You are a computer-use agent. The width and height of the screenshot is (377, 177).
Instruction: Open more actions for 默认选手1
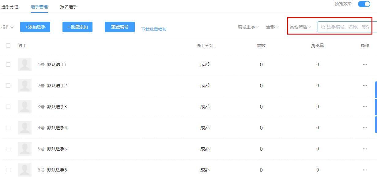[x=364, y=65]
